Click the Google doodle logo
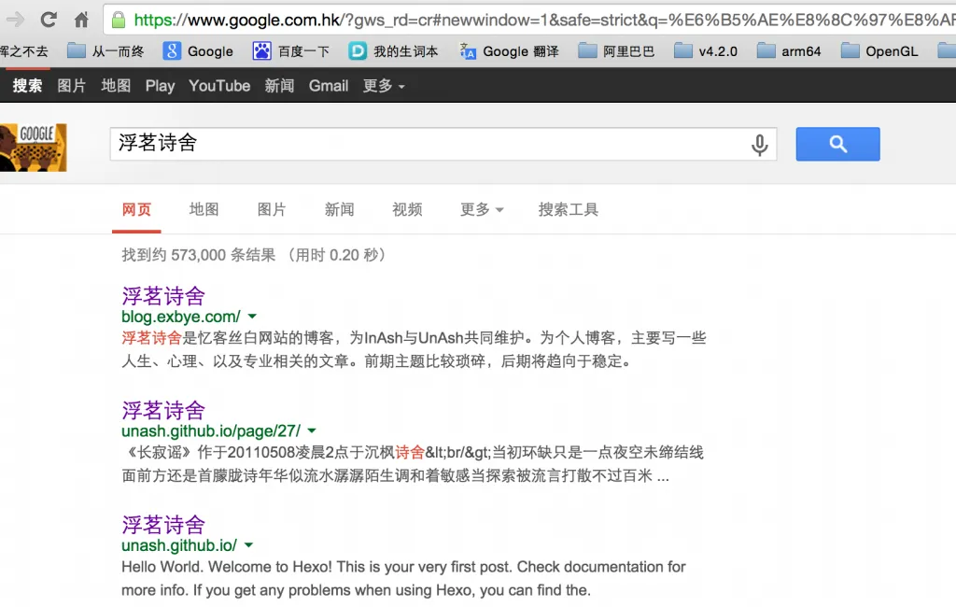This screenshot has height=607, width=956. 33,148
